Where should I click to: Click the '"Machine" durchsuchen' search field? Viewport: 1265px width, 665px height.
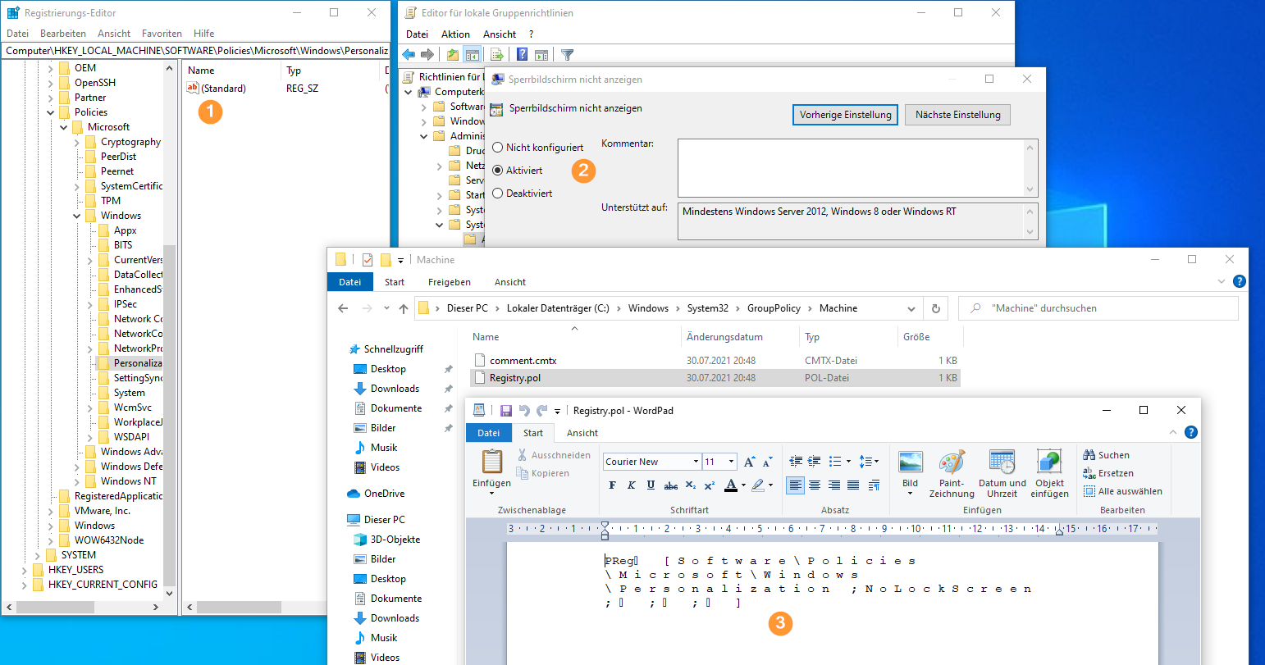point(1098,308)
